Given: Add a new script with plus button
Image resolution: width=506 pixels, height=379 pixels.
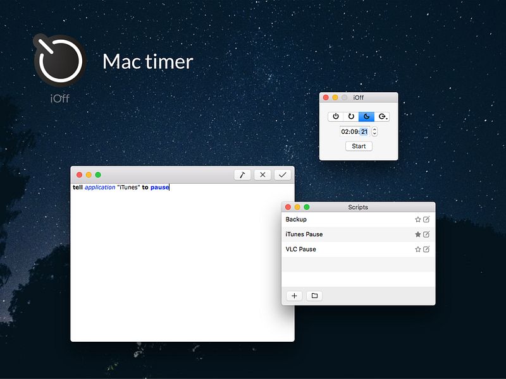Looking at the screenshot, I should (x=294, y=296).
